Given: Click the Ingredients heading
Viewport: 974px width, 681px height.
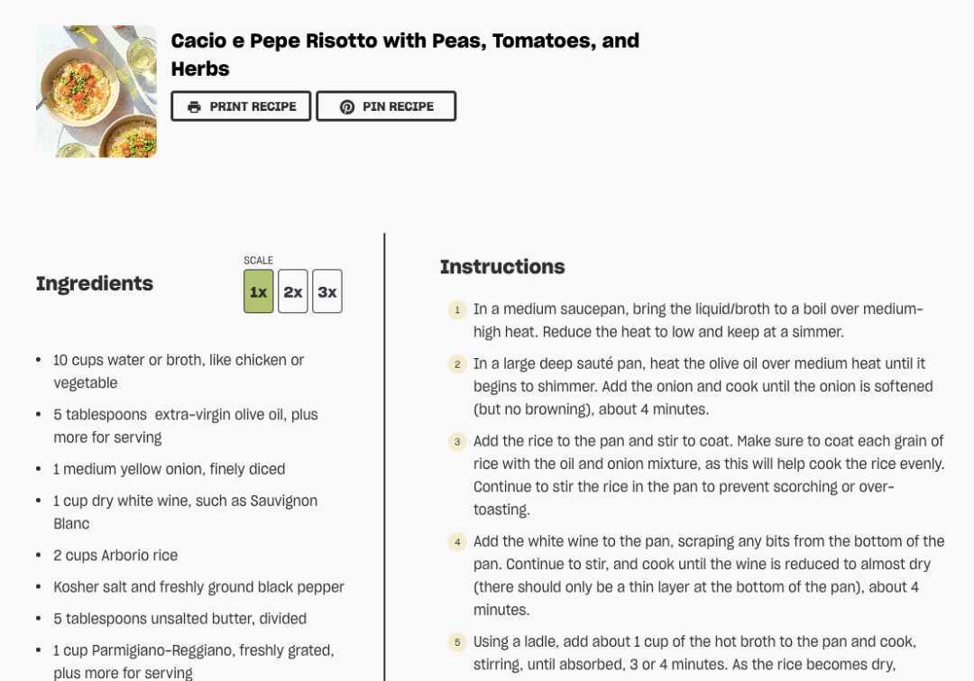Looking at the screenshot, I should (x=95, y=284).
